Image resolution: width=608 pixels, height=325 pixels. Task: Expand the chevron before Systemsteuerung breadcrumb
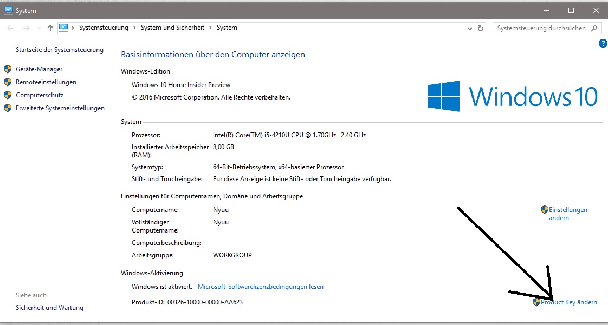73,28
